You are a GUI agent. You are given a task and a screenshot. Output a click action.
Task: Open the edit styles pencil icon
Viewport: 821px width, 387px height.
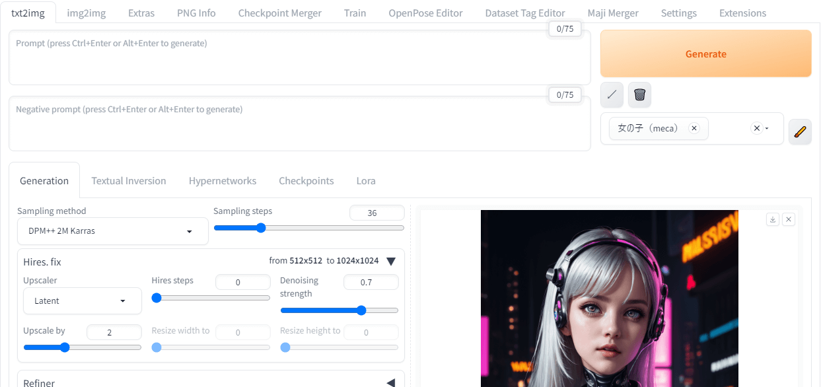click(800, 131)
